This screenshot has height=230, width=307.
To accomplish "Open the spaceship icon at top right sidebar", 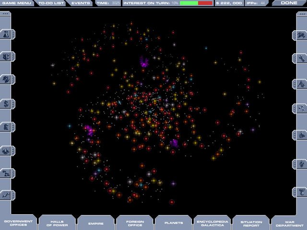I will click(x=300, y=34).
